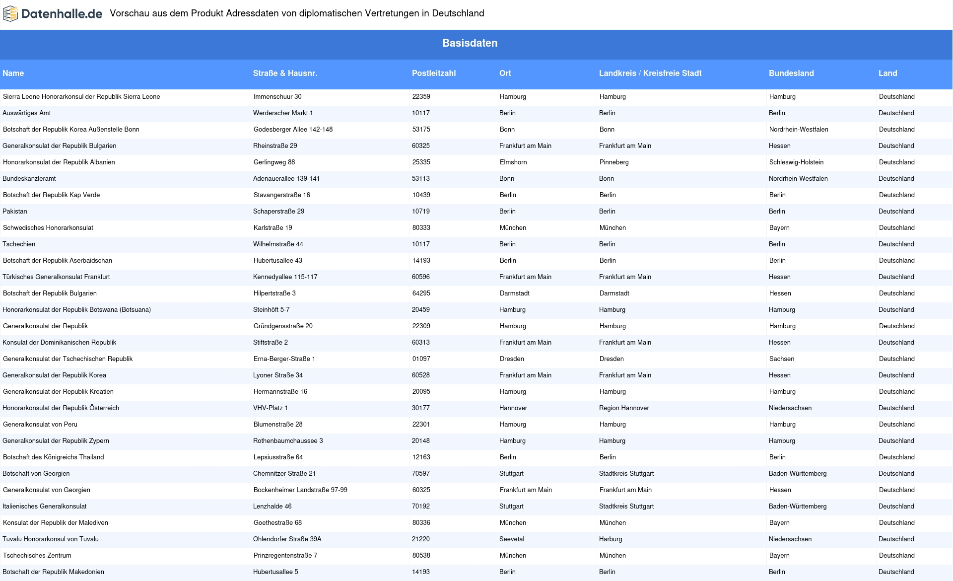Viewport: 953px width, 581px height.
Task: Click Generalkonsulat der Republik Korea
Action: pyautogui.click(x=54, y=375)
